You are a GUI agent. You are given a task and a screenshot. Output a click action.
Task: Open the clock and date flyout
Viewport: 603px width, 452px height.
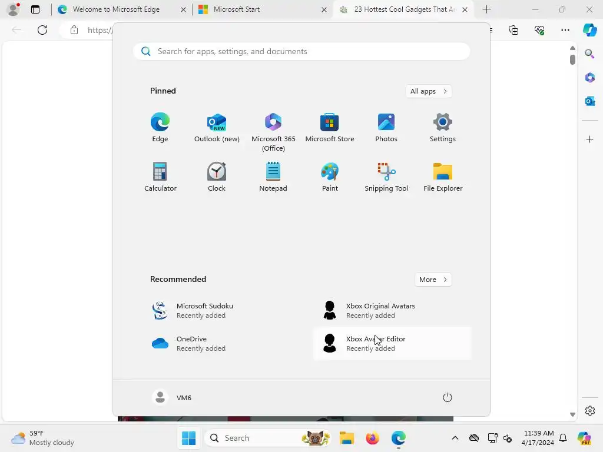point(538,438)
